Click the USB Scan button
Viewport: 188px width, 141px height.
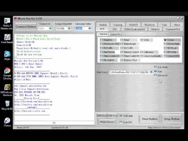coord(112,116)
